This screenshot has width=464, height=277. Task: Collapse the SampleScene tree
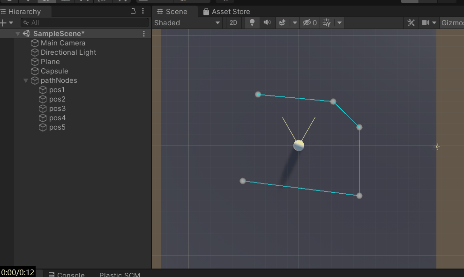(18, 34)
